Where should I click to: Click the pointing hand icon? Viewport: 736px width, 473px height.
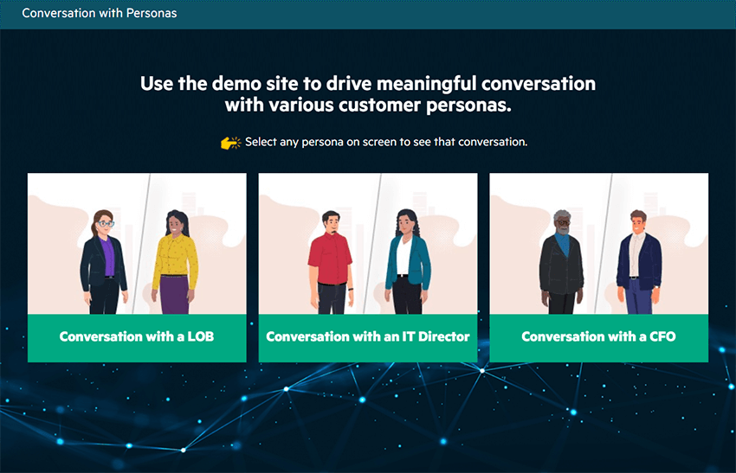pyautogui.click(x=230, y=142)
